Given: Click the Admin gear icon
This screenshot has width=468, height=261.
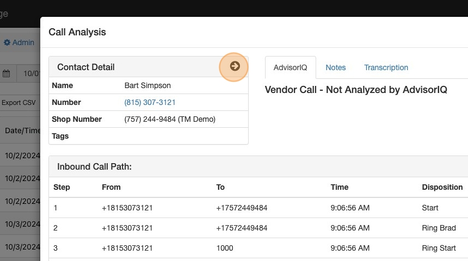Looking at the screenshot, I should coord(7,42).
